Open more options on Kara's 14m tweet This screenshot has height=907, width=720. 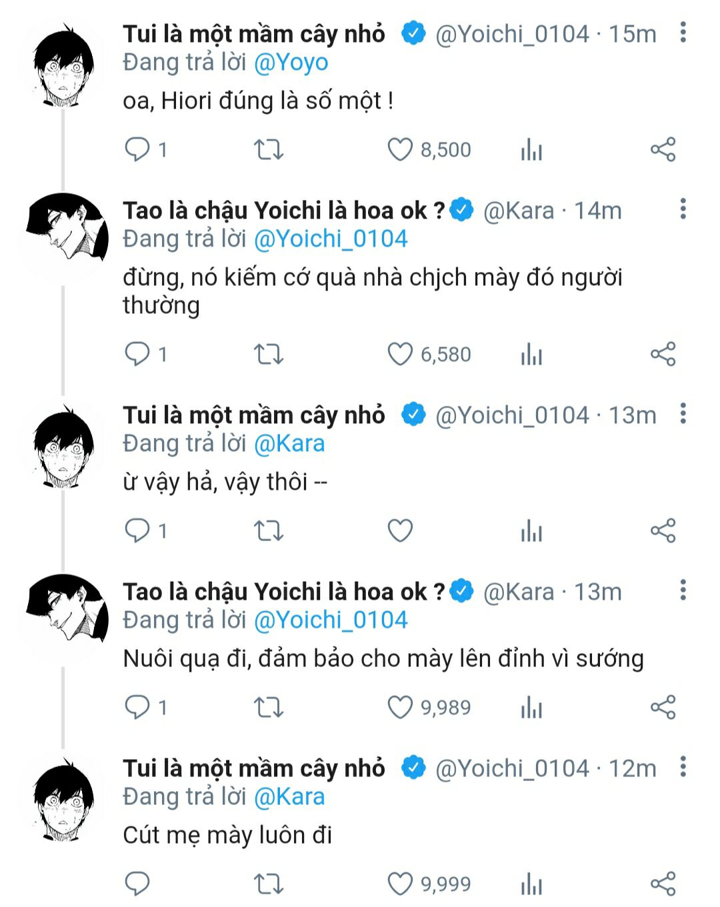coord(683,209)
